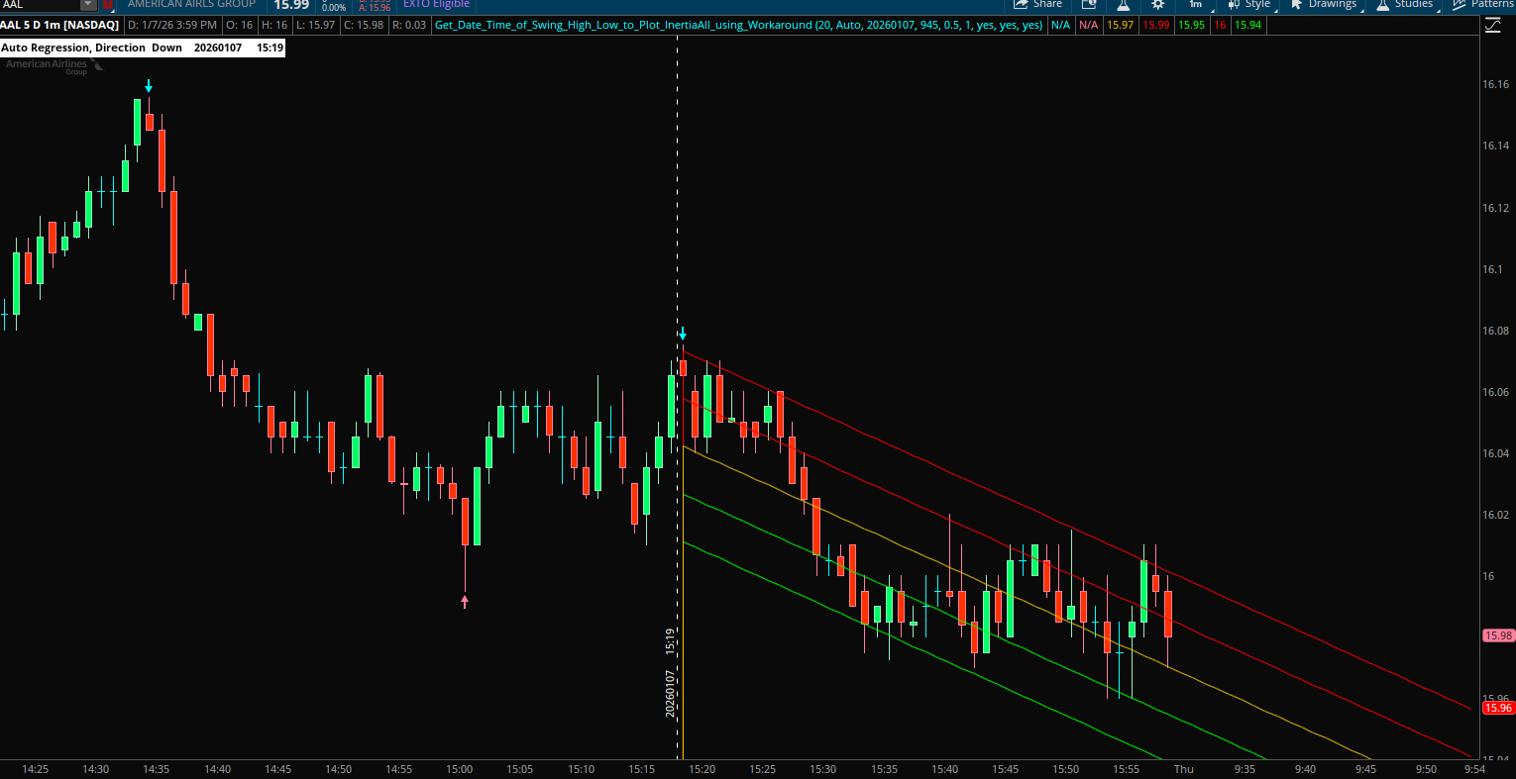This screenshot has height=779, width=1516.
Task: Click the pink 15.98 price label
Action: [x=1497, y=635]
